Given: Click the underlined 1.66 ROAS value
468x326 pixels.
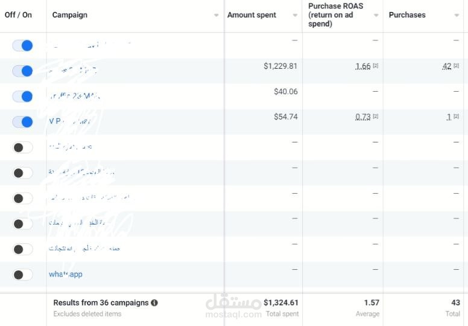Looking at the screenshot, I should coord(363,66).
